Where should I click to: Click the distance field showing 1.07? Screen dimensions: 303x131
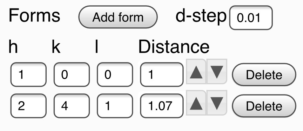pos(162,106)
